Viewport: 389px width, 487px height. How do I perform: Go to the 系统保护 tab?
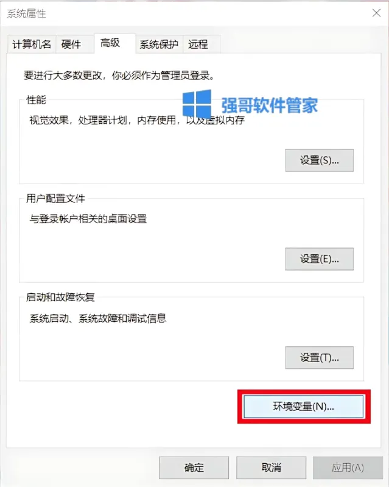click(x=159, y=44)
